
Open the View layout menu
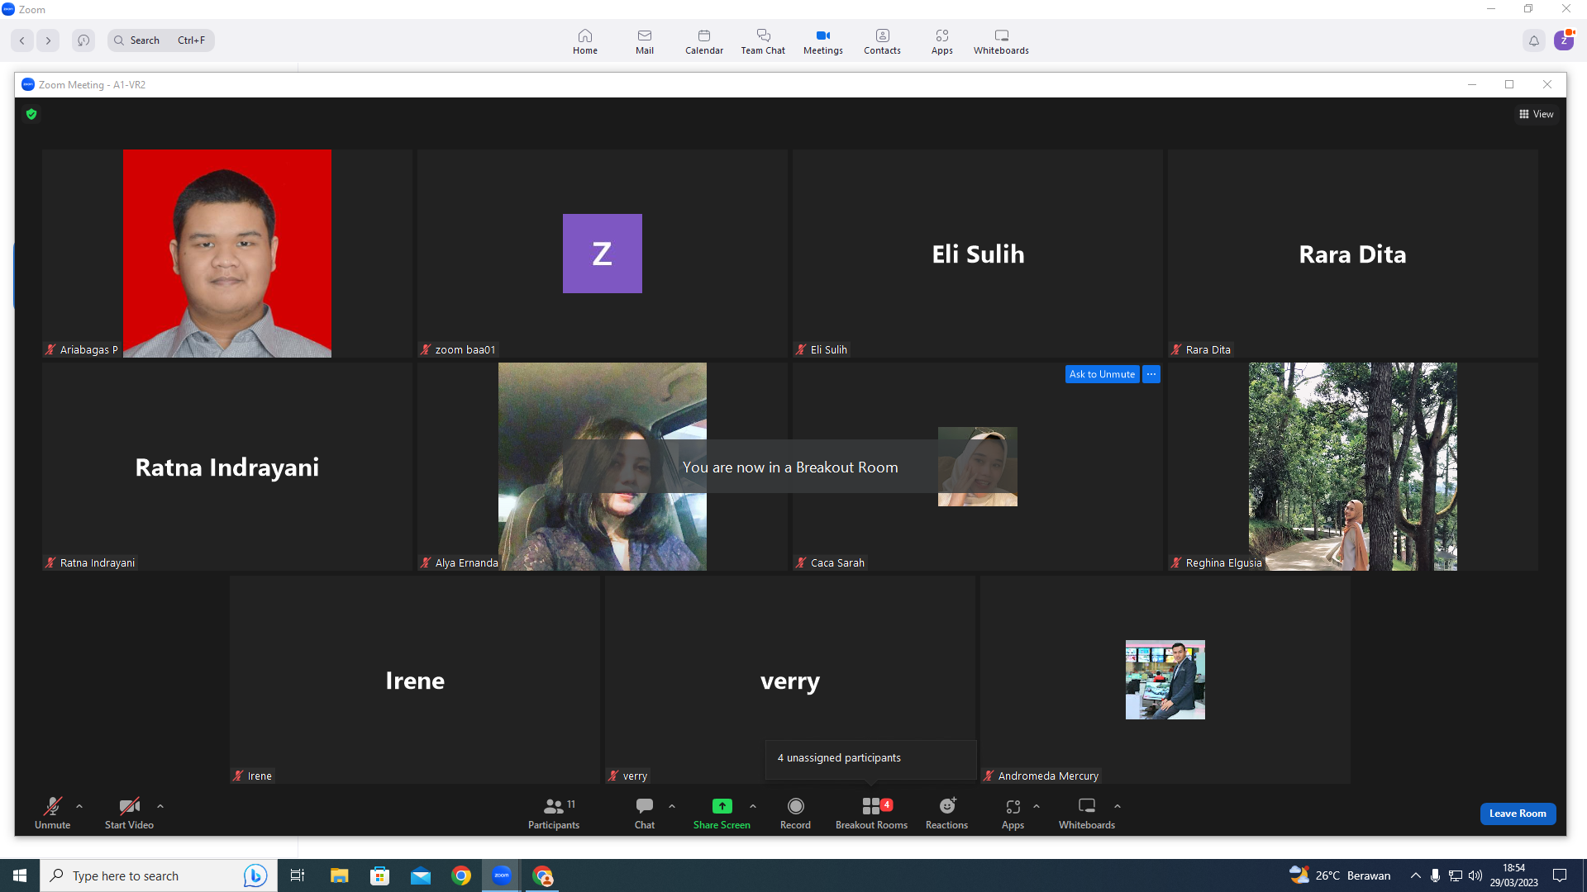(x=1537, y=114)
